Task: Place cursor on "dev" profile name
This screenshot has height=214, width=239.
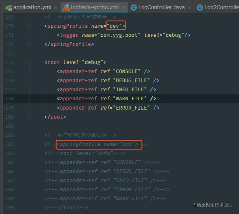Action: coord(114,26)
